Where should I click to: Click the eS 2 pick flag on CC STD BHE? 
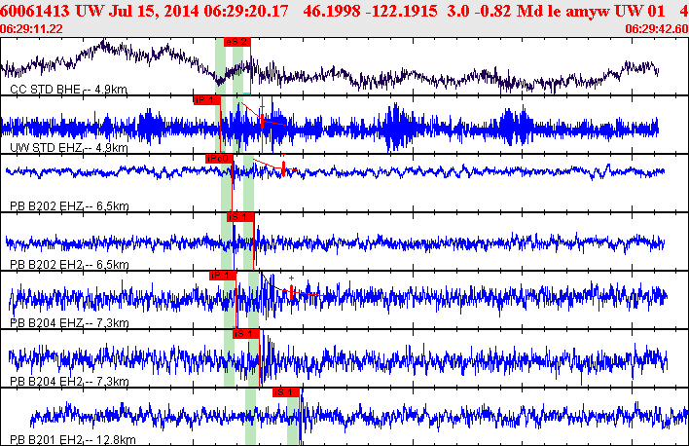click(236, 42)
